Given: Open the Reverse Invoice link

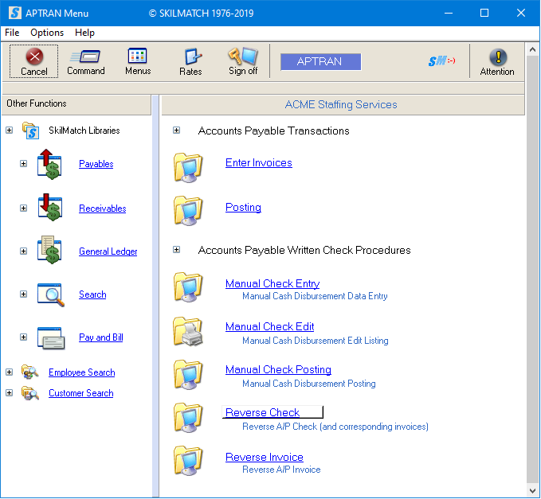Looking at the screenshot, I should (x=265, y=458).
